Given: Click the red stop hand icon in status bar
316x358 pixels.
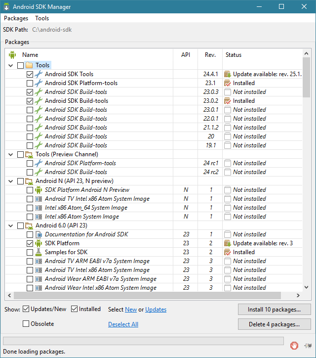Looking at the screenshot, I should click(294, 346).
